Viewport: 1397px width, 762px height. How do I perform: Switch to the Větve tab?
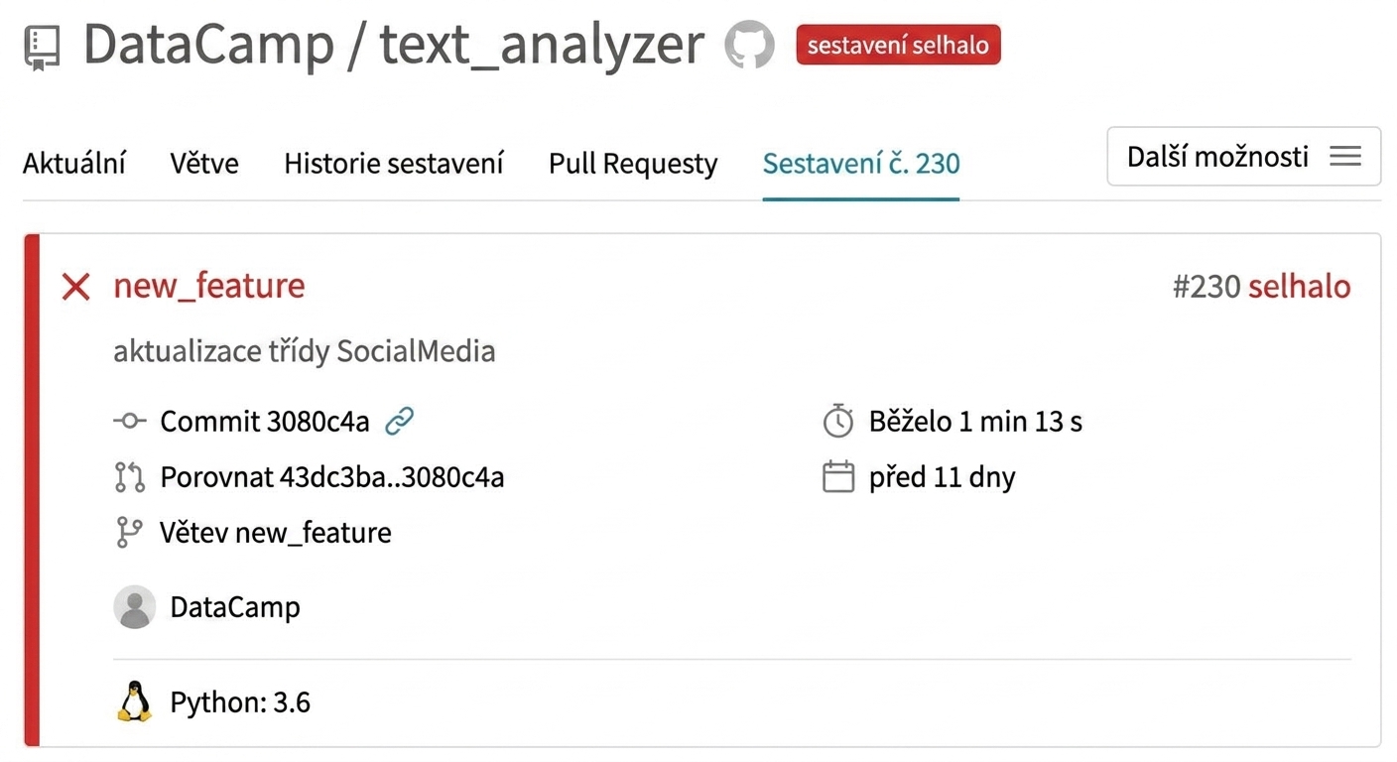[204, 163]
